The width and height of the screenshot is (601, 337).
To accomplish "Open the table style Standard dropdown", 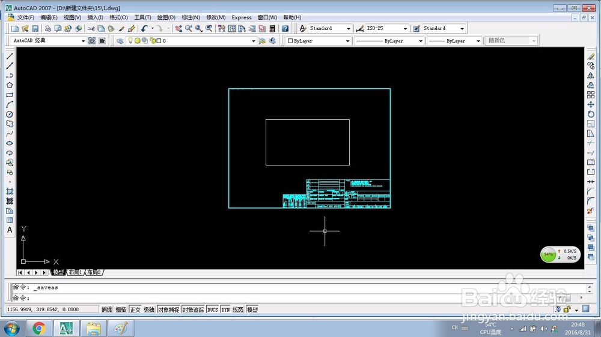I will (x=462, y=29).
